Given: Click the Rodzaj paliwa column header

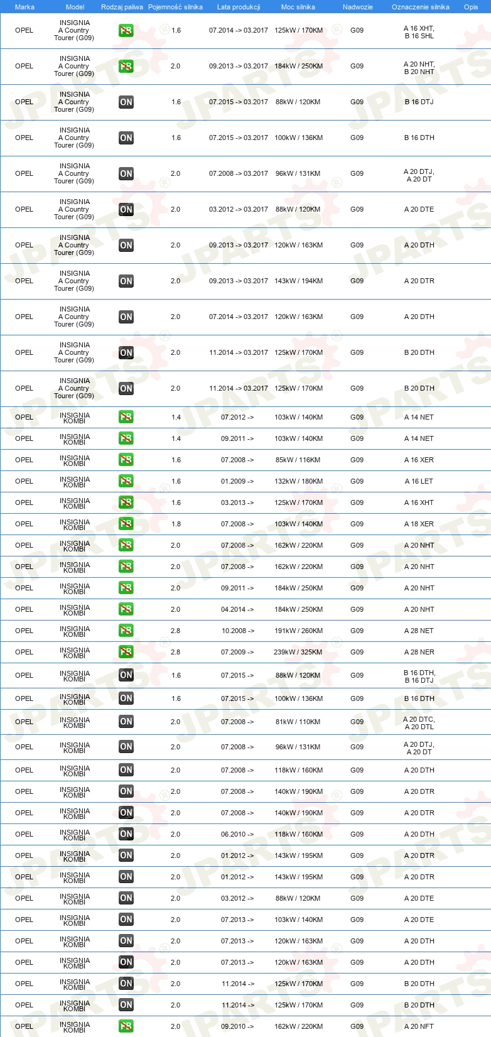Looking at the screenshot, I should pos(122,7).
